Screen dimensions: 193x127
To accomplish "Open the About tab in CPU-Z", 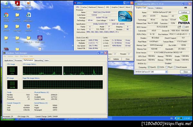I will tap(128, 7).
